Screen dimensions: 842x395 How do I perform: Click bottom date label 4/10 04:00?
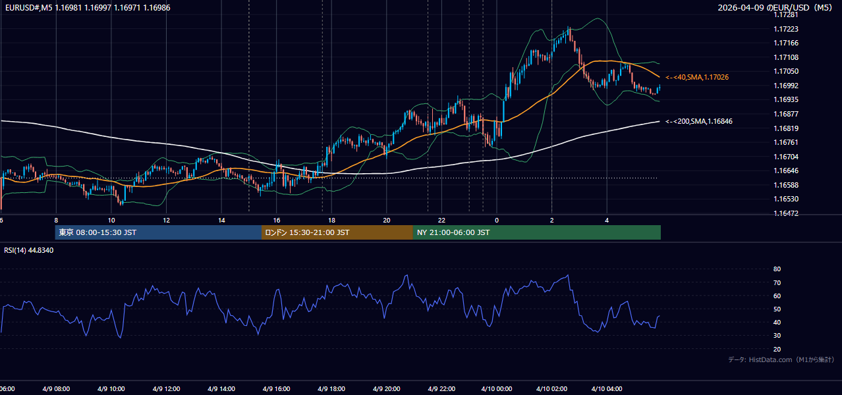click(606, 389)
